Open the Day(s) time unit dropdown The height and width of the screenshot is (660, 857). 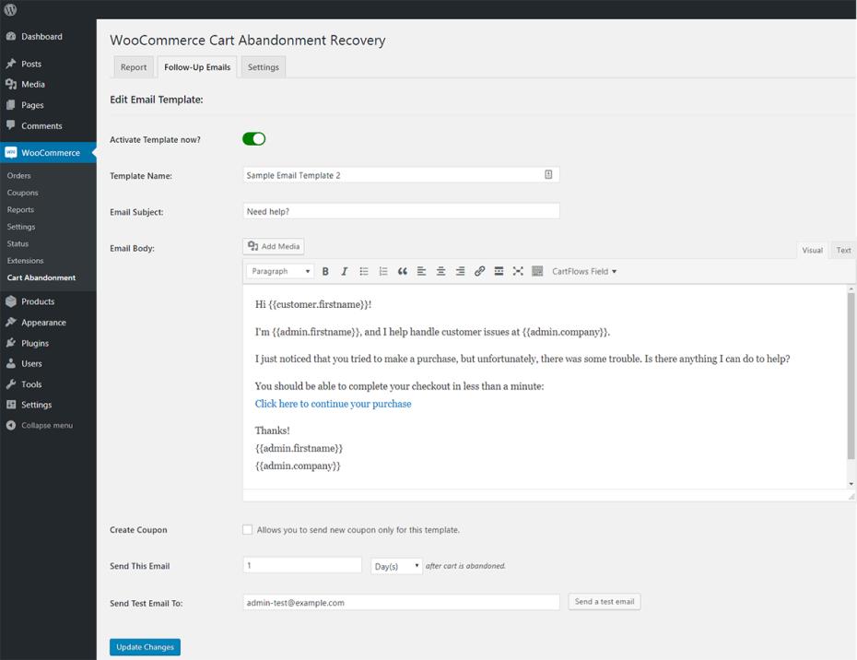396,566
